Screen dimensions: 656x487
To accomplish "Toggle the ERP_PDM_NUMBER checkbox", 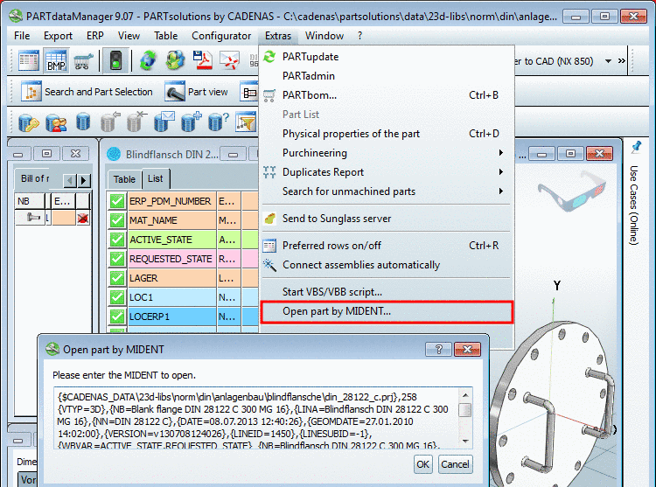I will pos(117,201).
